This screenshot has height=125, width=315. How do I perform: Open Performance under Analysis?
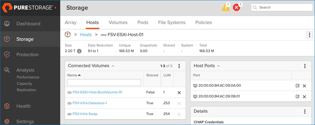click(x=28, y=77)
